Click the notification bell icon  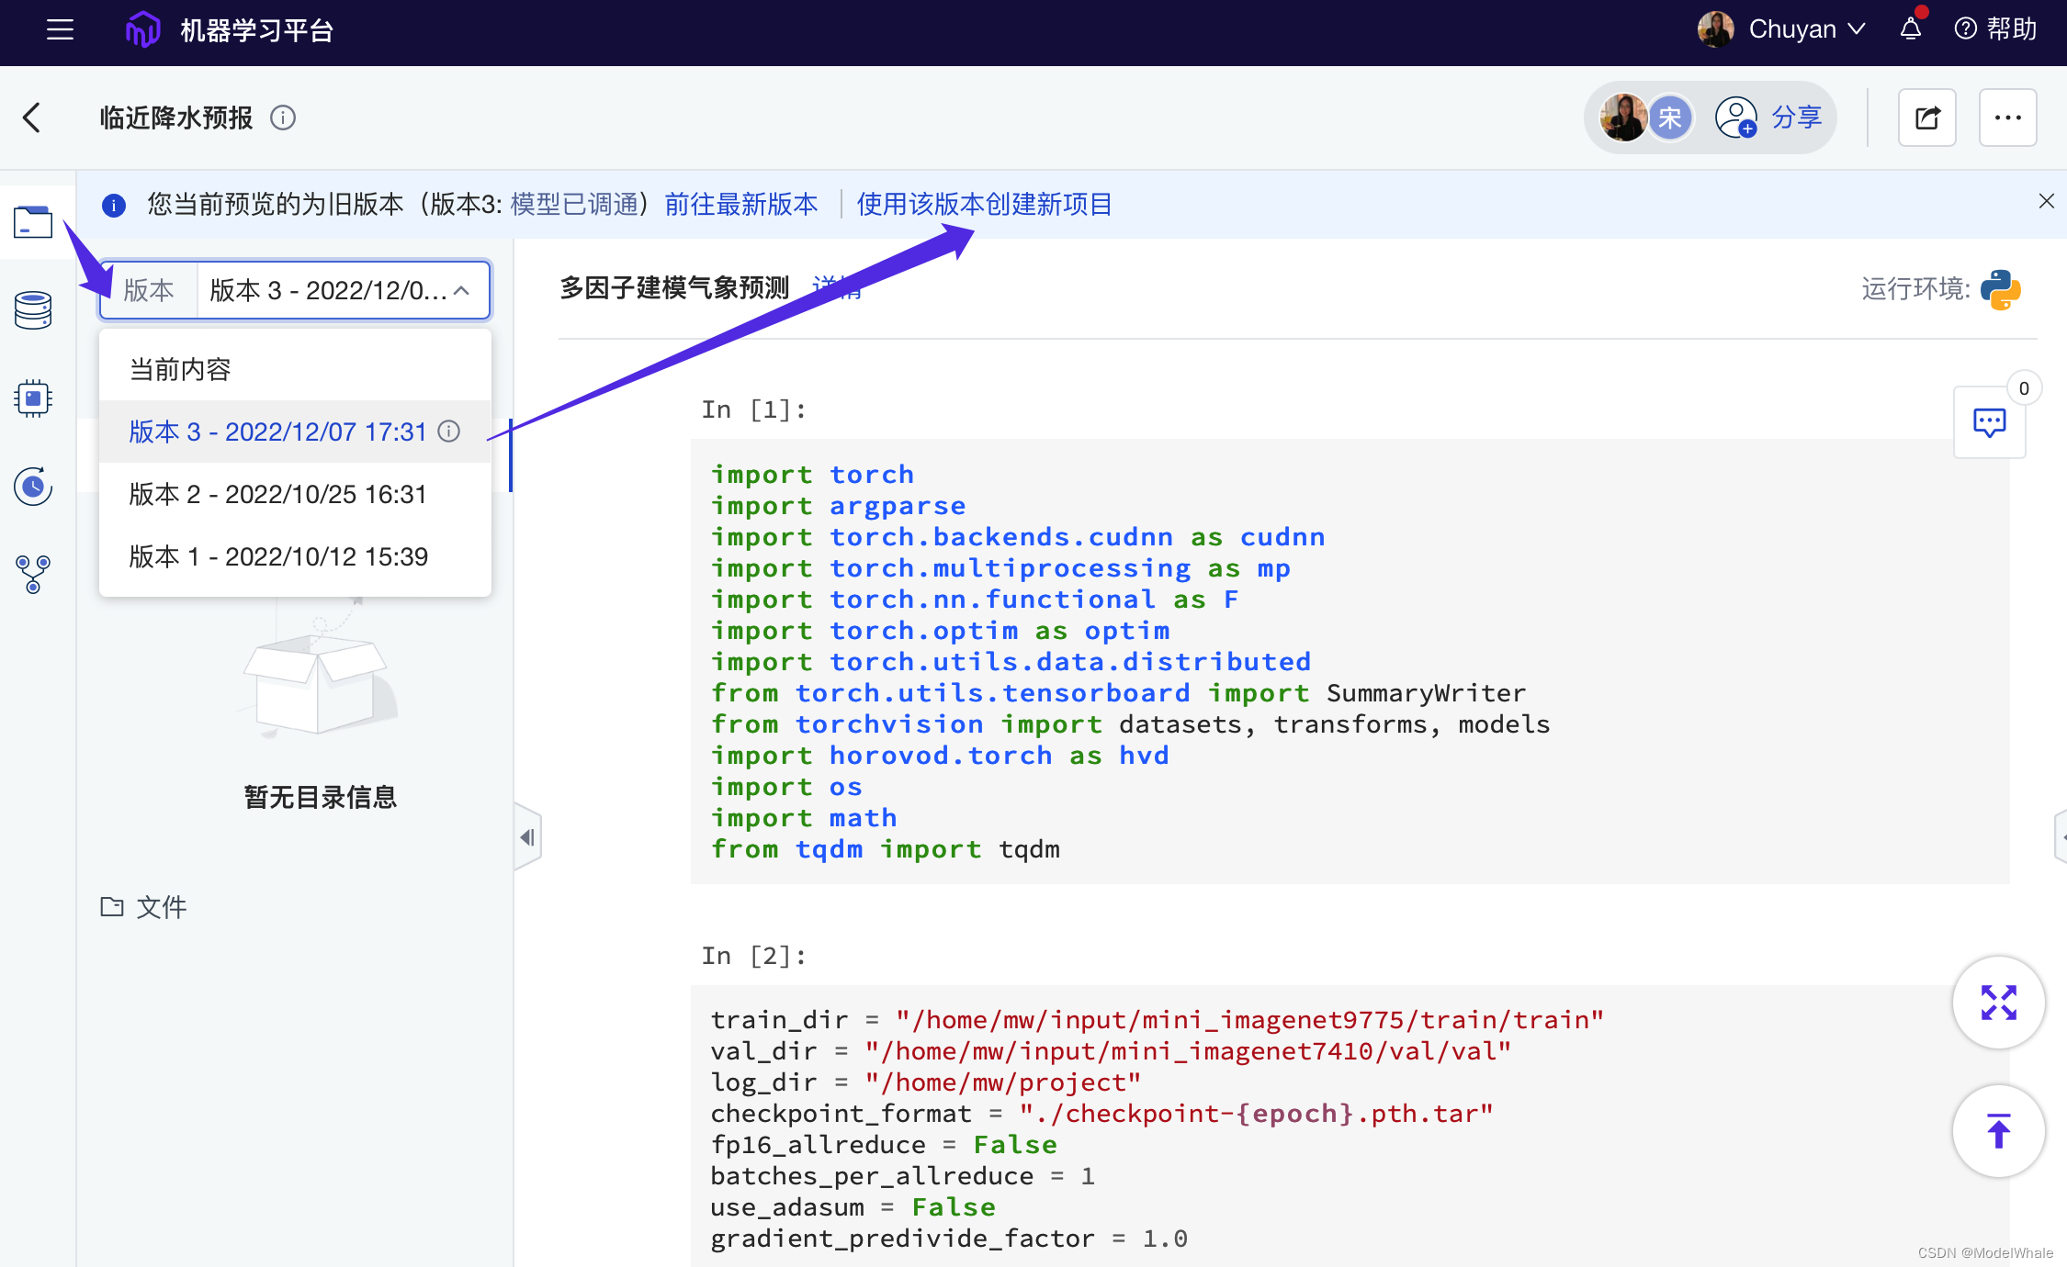pos(1911,29)
